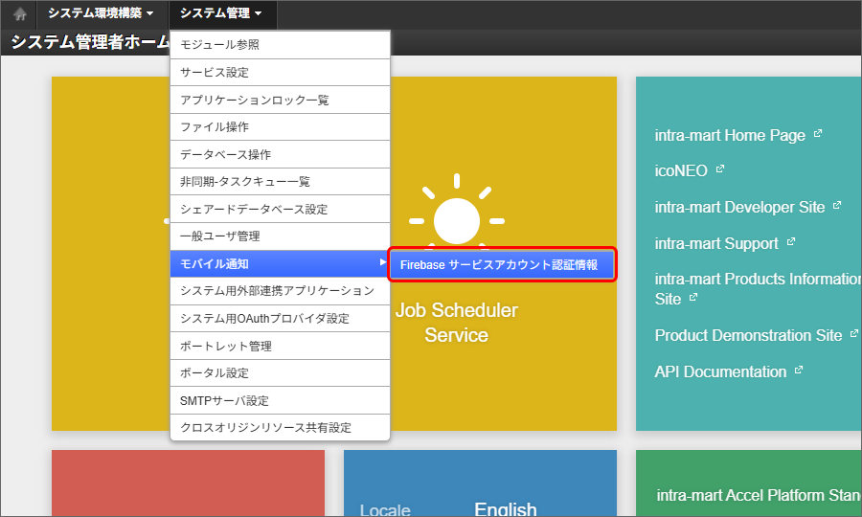Open アプリケーションロック一覧 menu item

pyautogui.click(x=255, y=100)
